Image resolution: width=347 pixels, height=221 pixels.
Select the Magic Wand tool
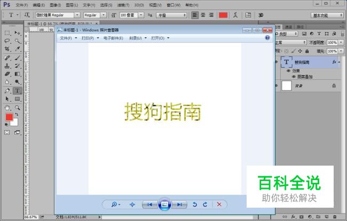tap(17, 41)
